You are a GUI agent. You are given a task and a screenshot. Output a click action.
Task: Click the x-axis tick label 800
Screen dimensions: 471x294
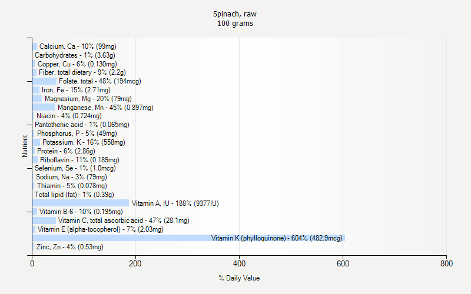coord(446,263)
